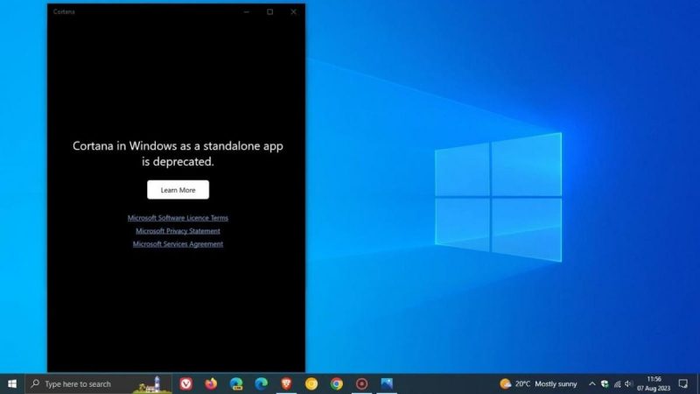This screenshot has width=700, height=394.
Task: Expand the hidden system tray icons
Action: pyautogui.click(x=592, y=383)
